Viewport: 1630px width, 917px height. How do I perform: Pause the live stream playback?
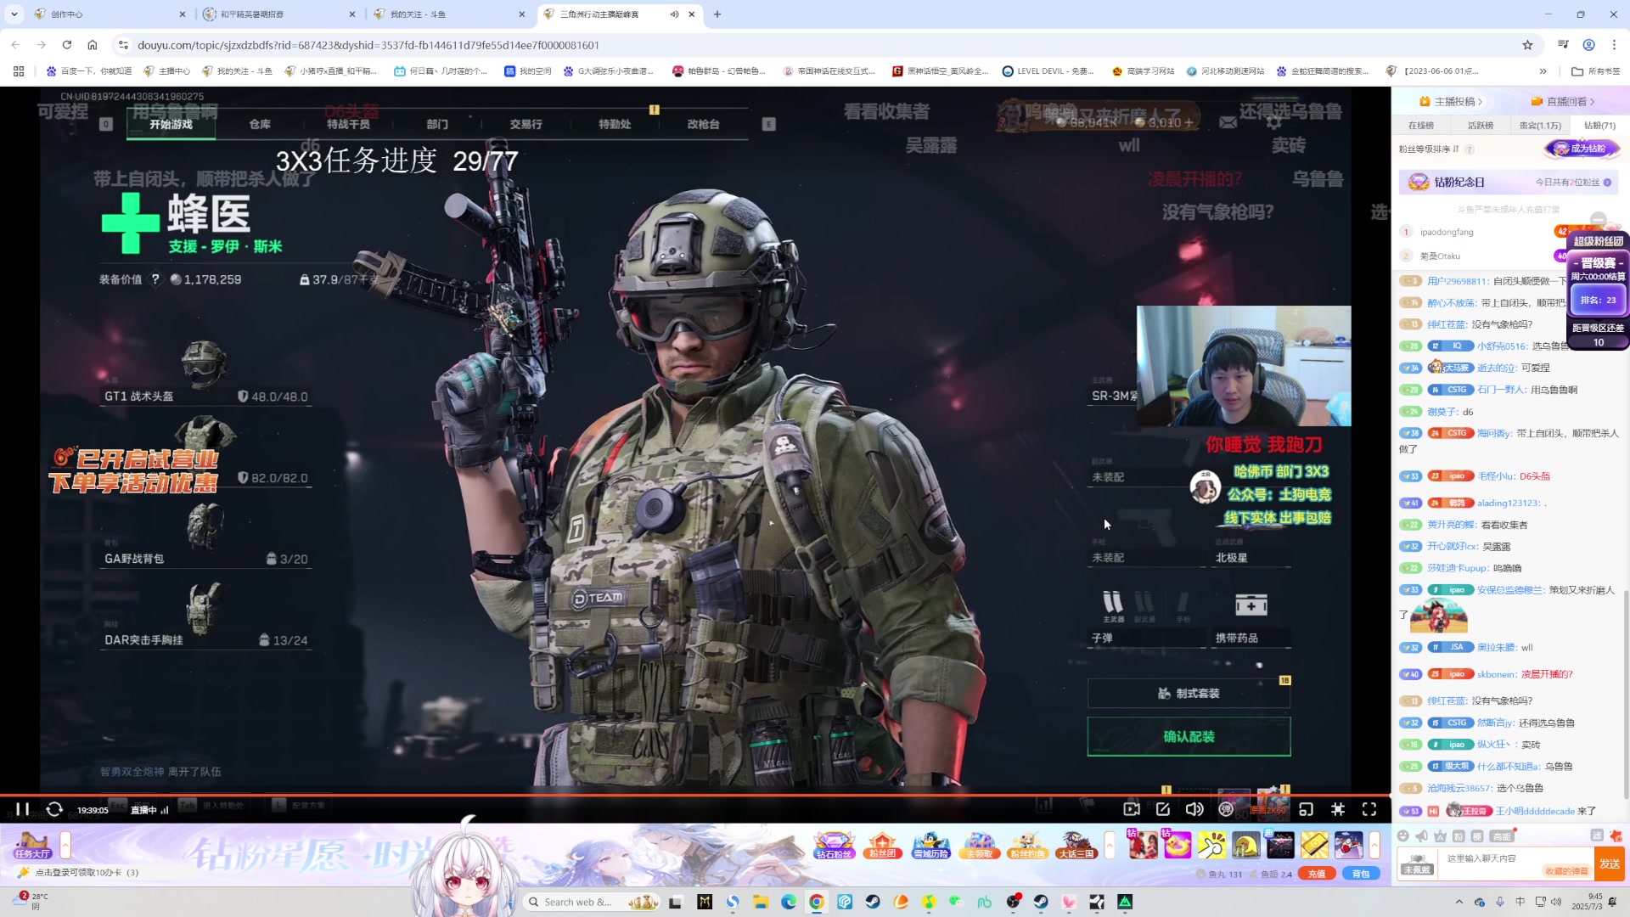tap(23, 809)
